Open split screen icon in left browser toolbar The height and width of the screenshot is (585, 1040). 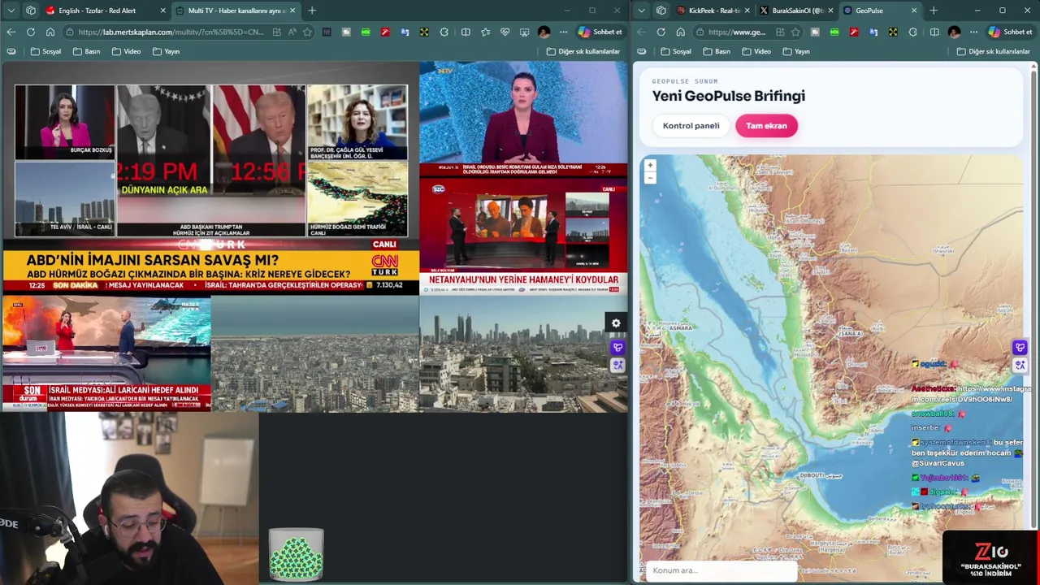(x=466, y=32)
